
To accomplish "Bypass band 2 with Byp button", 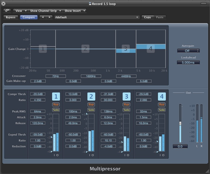I will [x=91, y=104].
